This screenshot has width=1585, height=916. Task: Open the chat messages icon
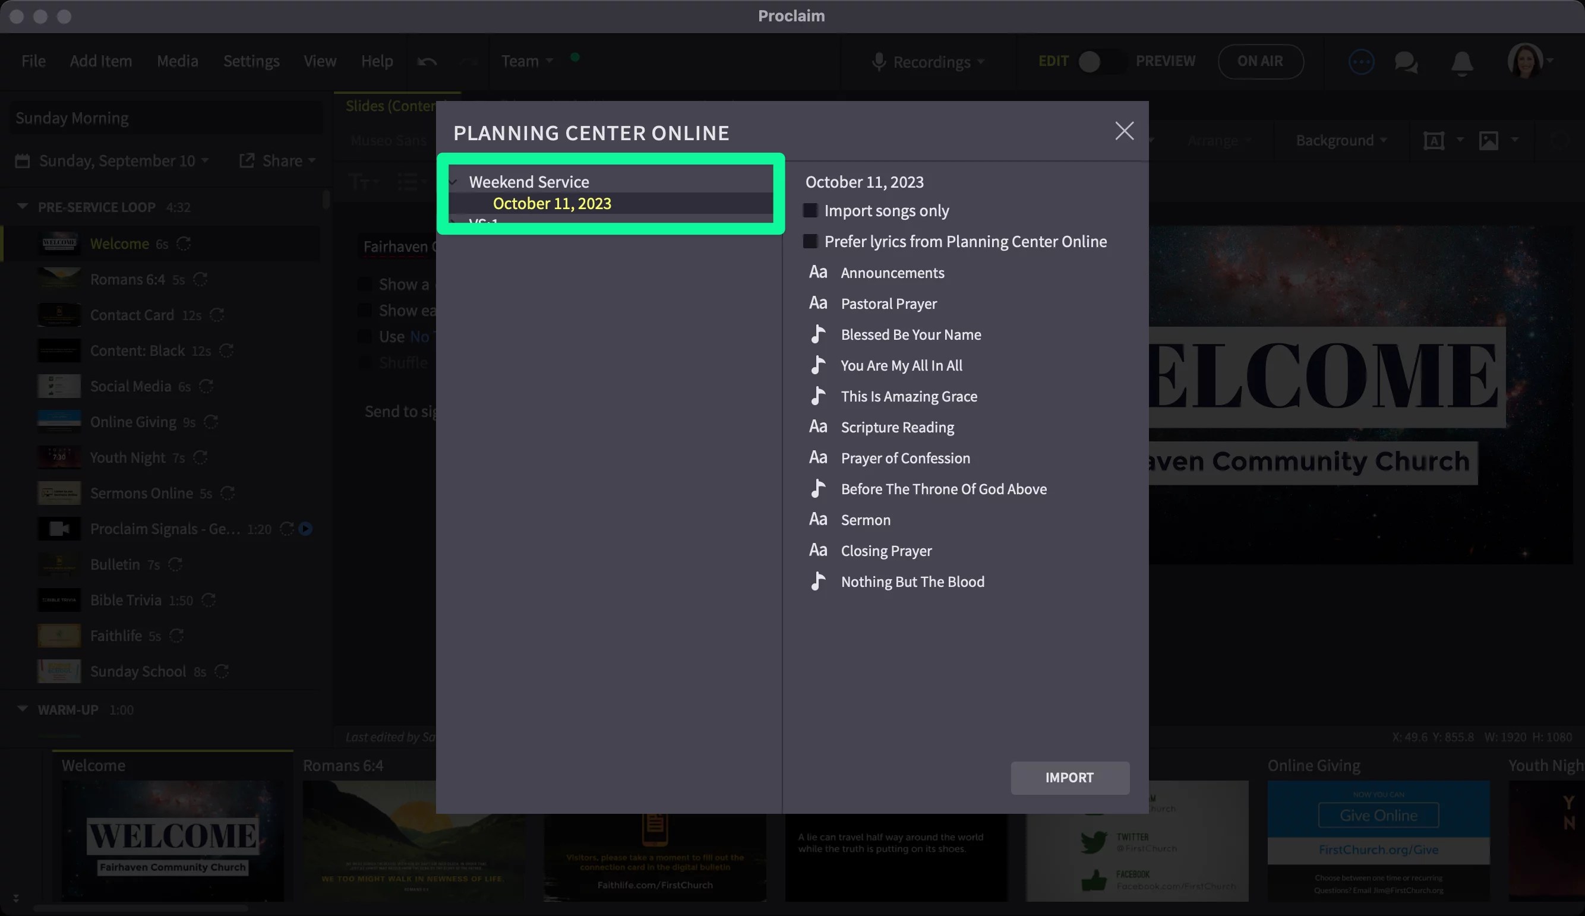click(1406, 62)
